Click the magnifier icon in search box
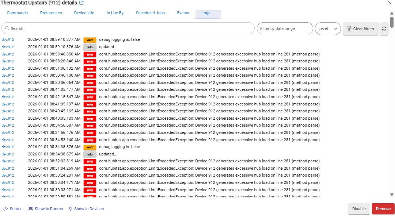395x216 pixels. [7, 28]
